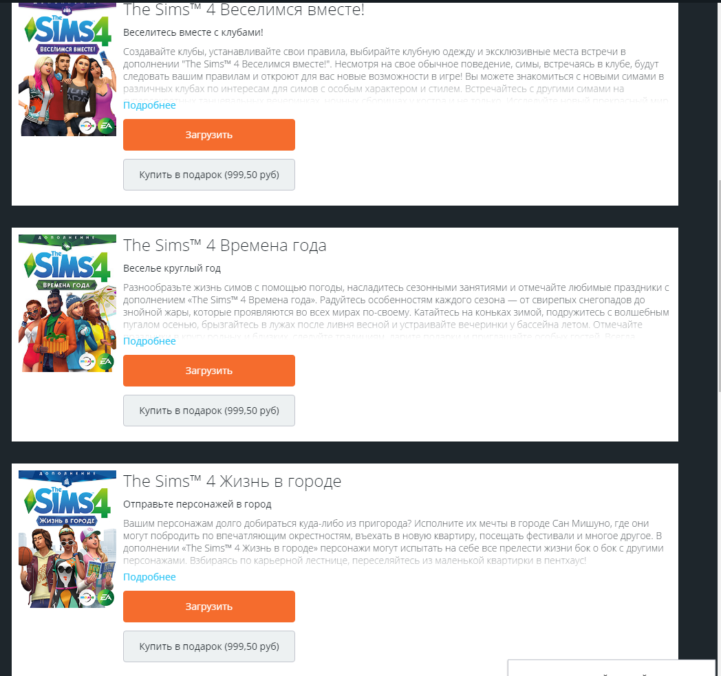
Task: Click EA logo on Жизнь в городе cover
Action: click(106, 597)
